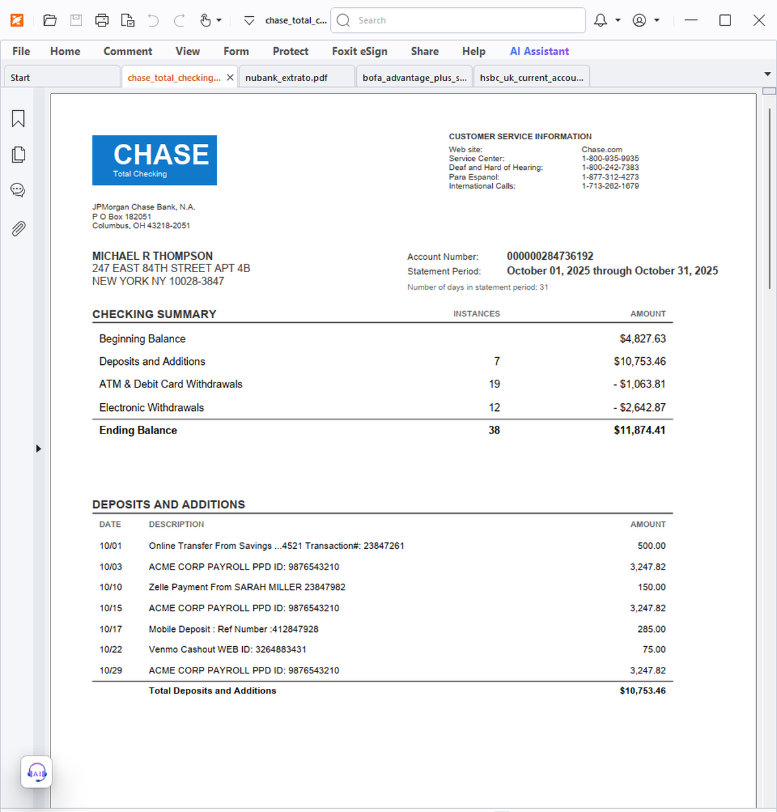Image resolution: width=777 pixels, height=812 pixels.
Task: Switch to hsbc_uk_current_account tab
Action: pyautogui.click(x=532, y=77)
